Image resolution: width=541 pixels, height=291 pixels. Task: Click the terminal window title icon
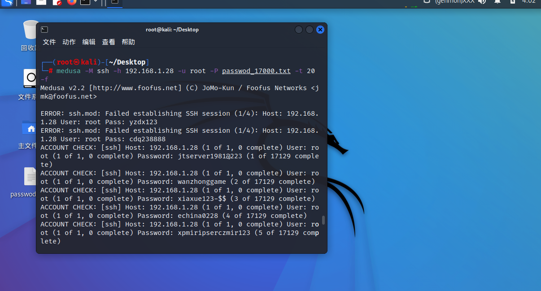pyautogui.click(x=44, y=30)
